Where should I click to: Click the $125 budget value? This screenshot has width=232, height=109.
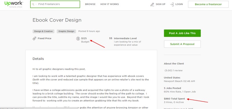pyautogui.click(x=84, y=38)
